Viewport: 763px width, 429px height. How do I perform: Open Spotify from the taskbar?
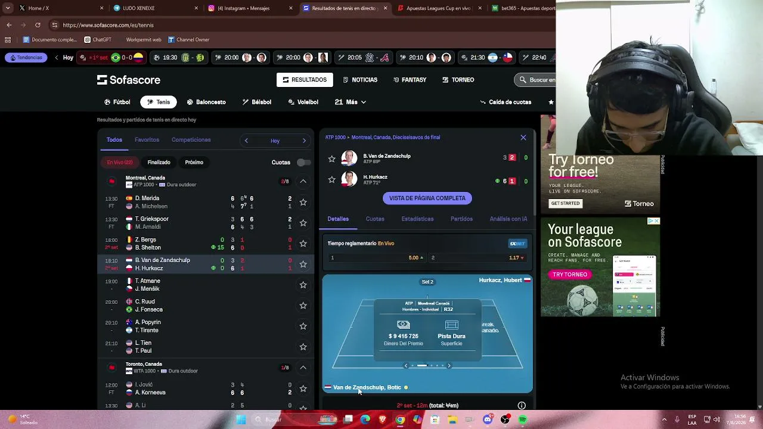pyautogui.click(x=523, y=419)
